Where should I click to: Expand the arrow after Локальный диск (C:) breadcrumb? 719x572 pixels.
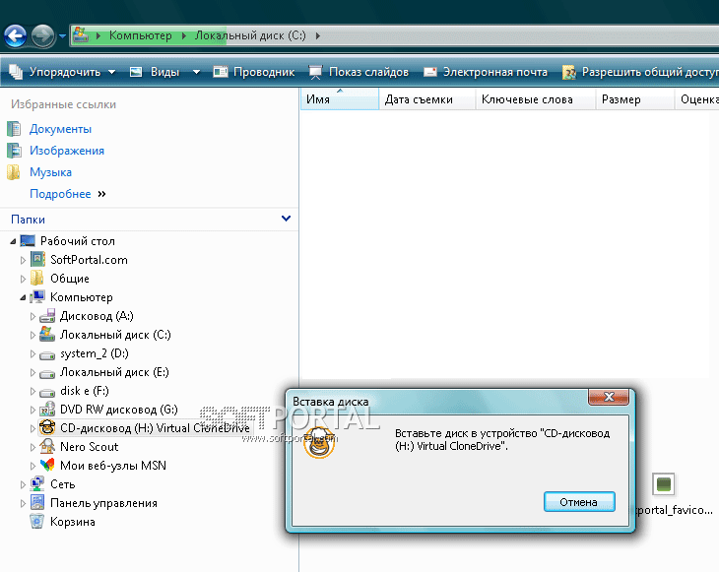(318, 35)
